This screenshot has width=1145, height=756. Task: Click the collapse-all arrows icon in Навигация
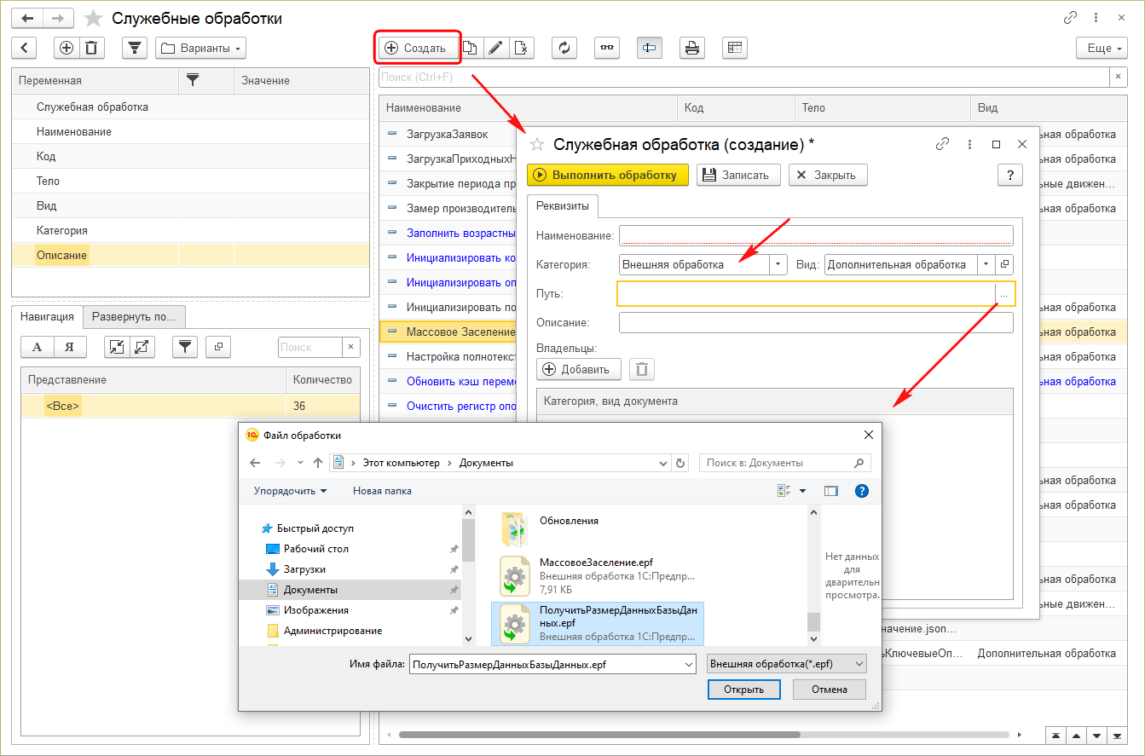point(117,347)
